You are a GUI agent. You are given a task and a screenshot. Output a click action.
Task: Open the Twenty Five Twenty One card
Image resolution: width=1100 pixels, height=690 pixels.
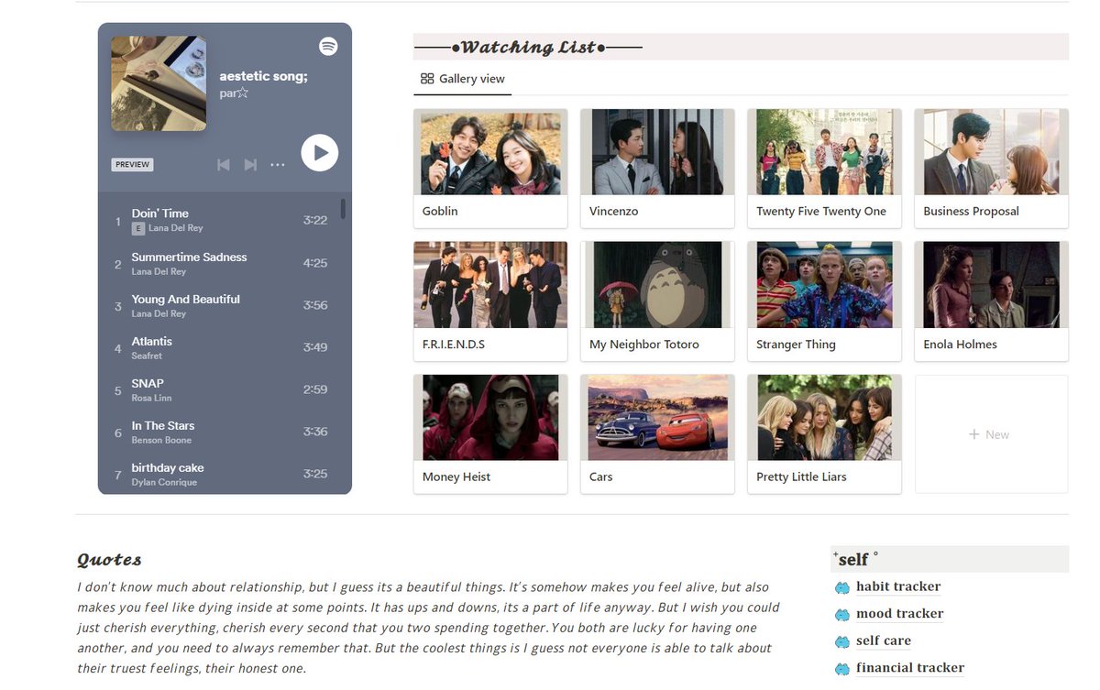(824, 169)
